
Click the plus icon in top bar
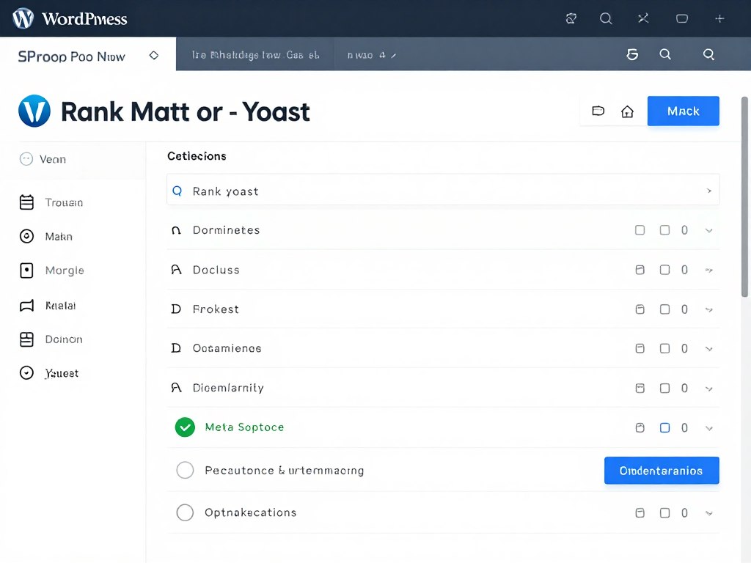click(719, 18)
